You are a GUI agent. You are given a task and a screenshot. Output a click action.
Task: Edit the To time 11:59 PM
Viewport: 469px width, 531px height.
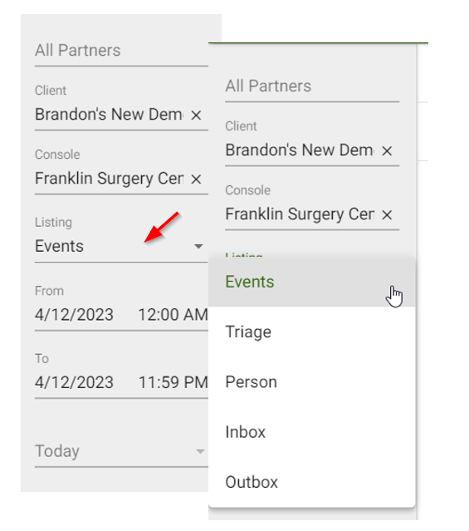[173, 382]
